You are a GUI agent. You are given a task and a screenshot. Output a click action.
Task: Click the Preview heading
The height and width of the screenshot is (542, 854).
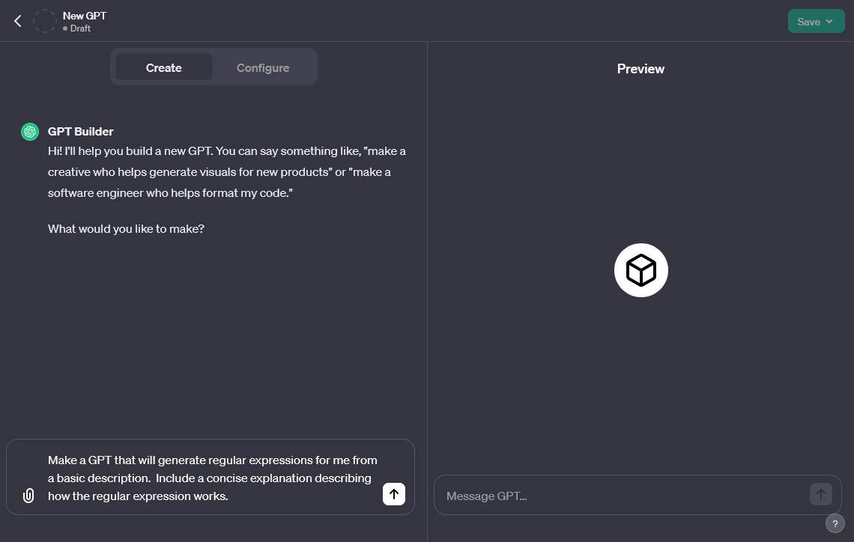[x=640, y=69]
